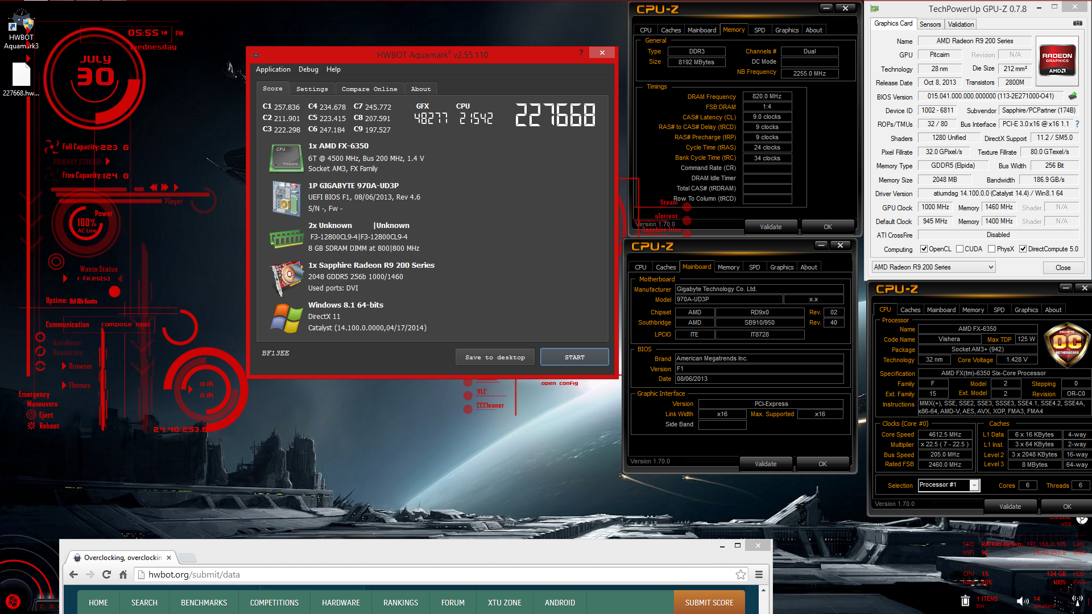Switch to the Sensors tab in GPU-Z
This screenshot has height=614, width=1092.
(930, 24)
